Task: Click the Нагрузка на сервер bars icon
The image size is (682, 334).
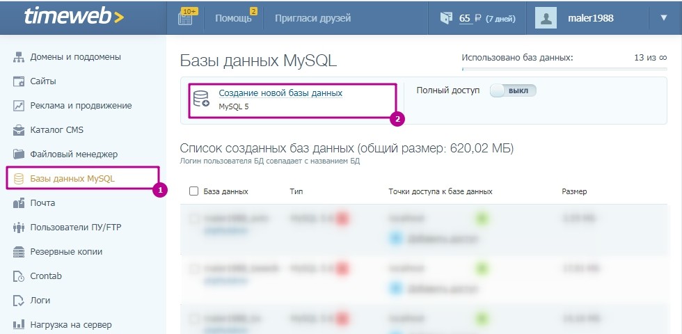Action: 19,325
